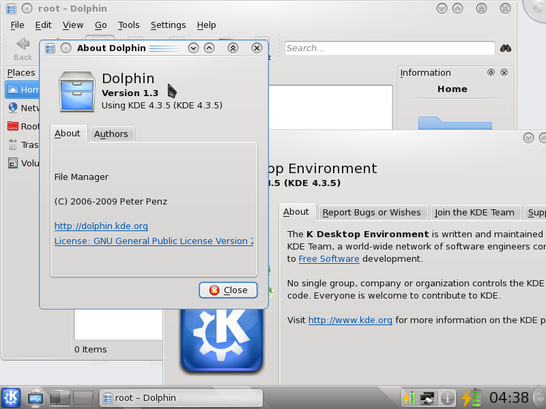Click '(C) 2006-2009 Peter Penz' text

tap(111, 202)
